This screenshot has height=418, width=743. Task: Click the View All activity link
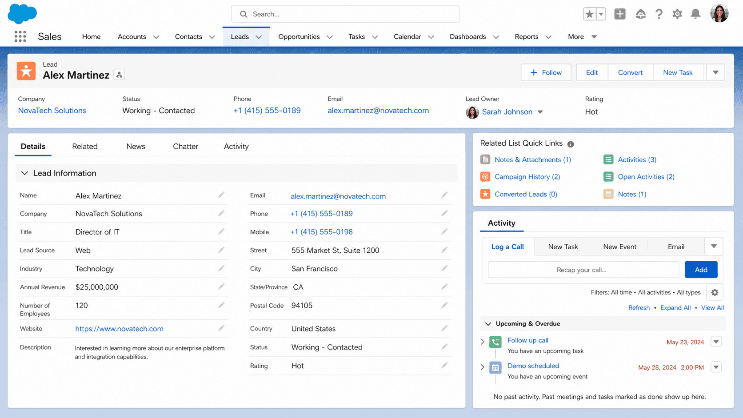[712, 308]
